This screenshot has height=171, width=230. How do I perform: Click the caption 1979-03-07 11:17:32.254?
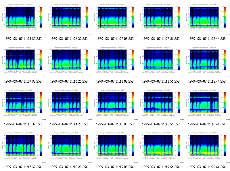click(x=23, y=167)
